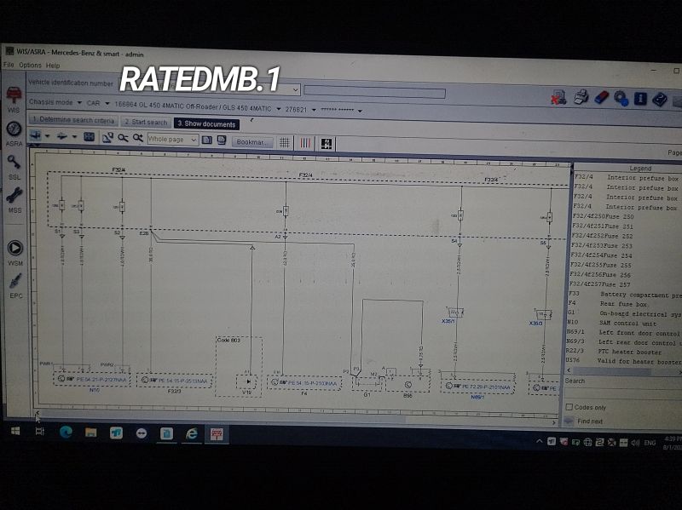Open the Whole page zoom dropdown

194,140
